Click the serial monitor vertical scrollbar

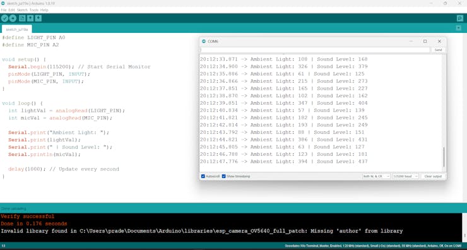pyautogui.click(x=444, y=157)
